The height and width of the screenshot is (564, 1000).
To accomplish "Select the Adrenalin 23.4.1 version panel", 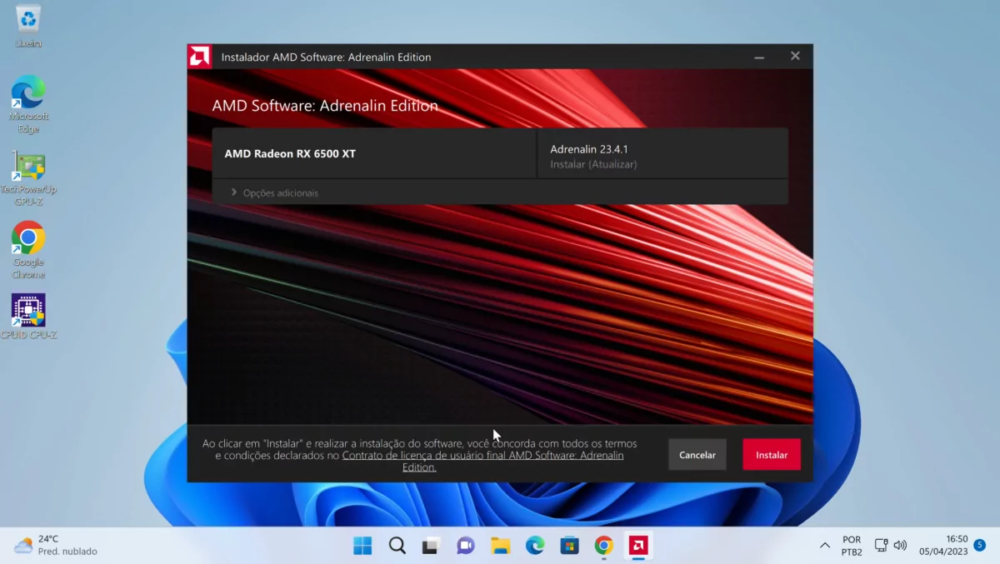I will click(x=662, y=156).
